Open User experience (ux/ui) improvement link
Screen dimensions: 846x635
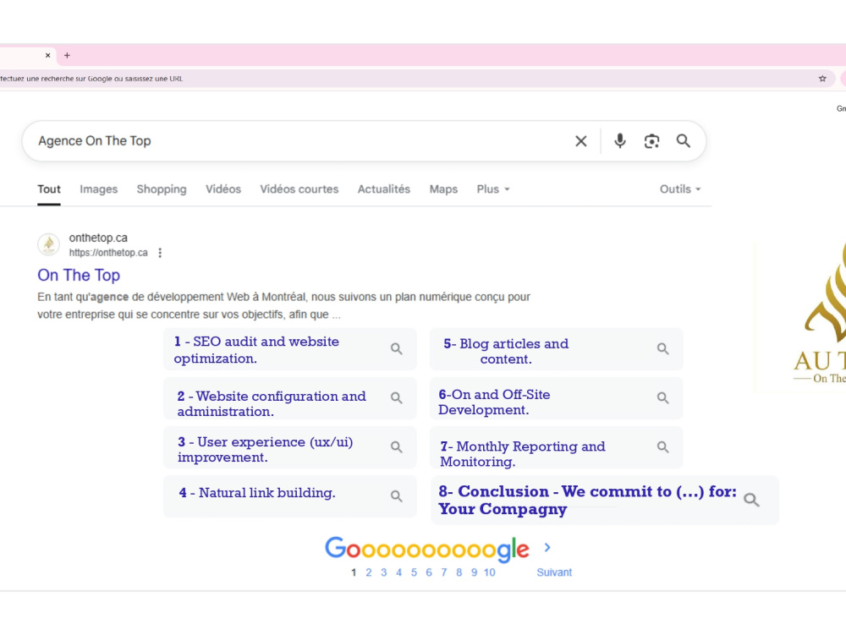click(x=266, y=450)
